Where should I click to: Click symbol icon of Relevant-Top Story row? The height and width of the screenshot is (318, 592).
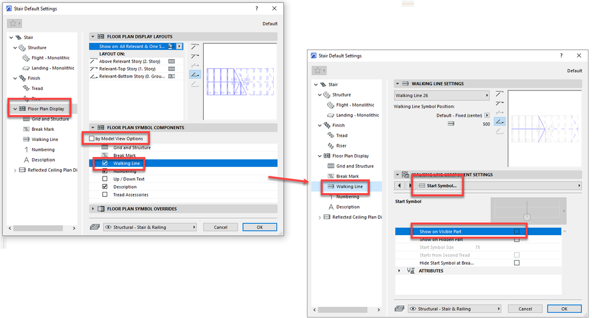pos(171,69)
